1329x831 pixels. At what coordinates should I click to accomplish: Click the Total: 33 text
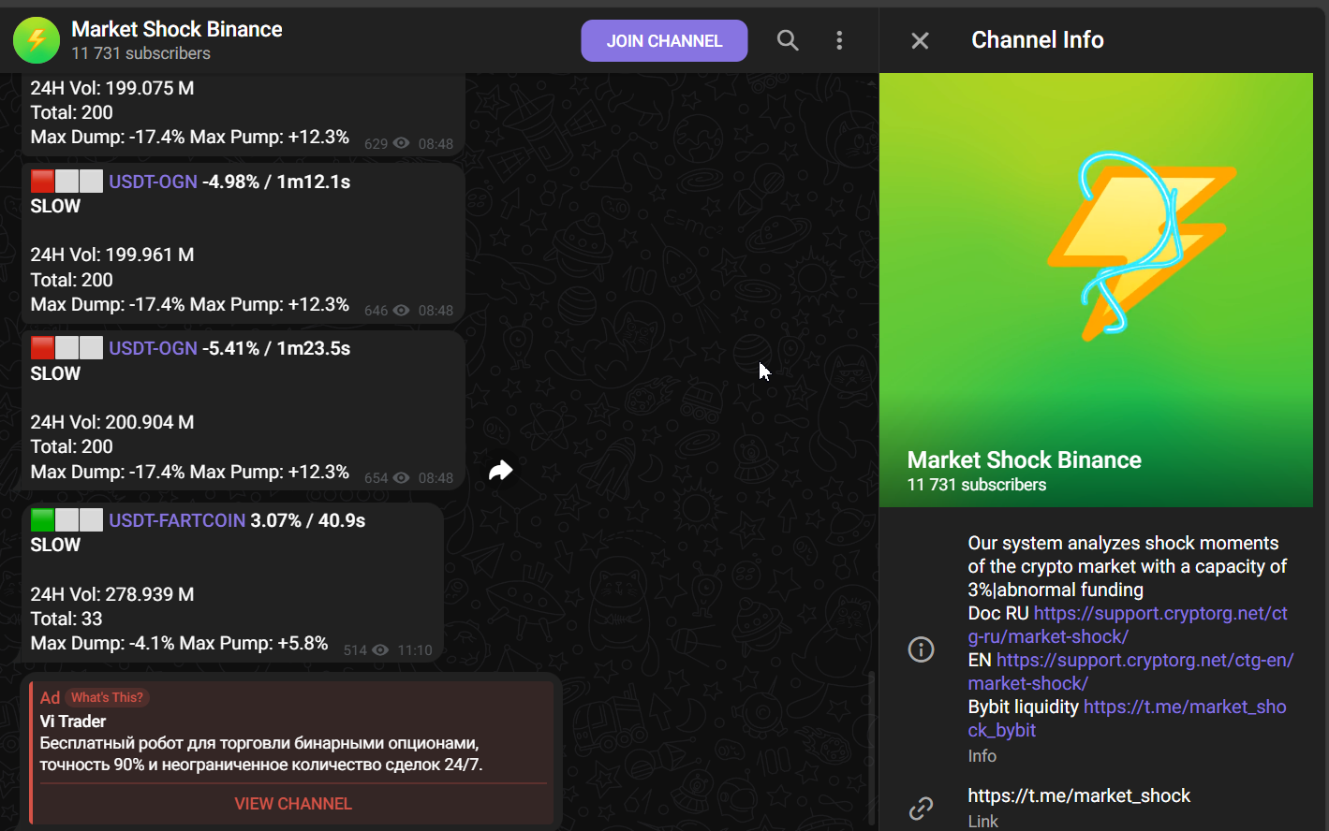[66, 619]
